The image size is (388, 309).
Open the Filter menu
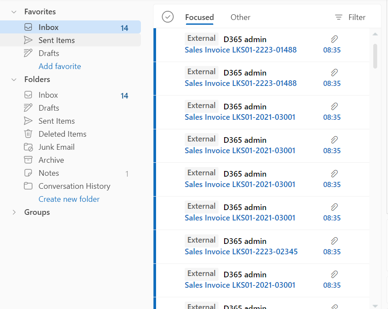(350, 17)
